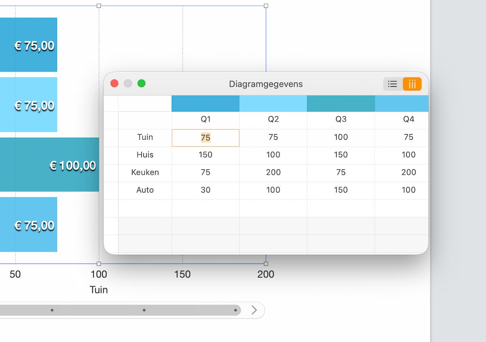Image resolution: width=486 pixels, height=342 pixels.
Task: Click the teal Q3 series color swatch
Action: (341, 104)
